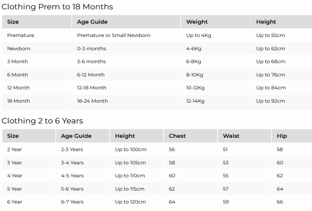Click the Chest column header

pyautogui.click(x=190, y=136)
